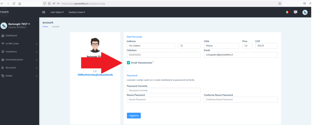Expand the Amministrazione chevron

pos(36,60)
